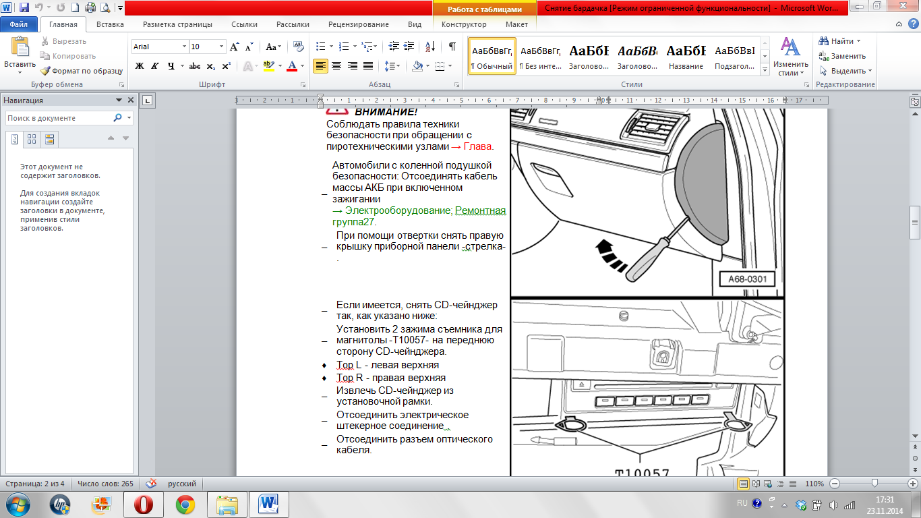Click the Grow Font icon
This screenshot has height=518, width=921.
tap(234, 47)
